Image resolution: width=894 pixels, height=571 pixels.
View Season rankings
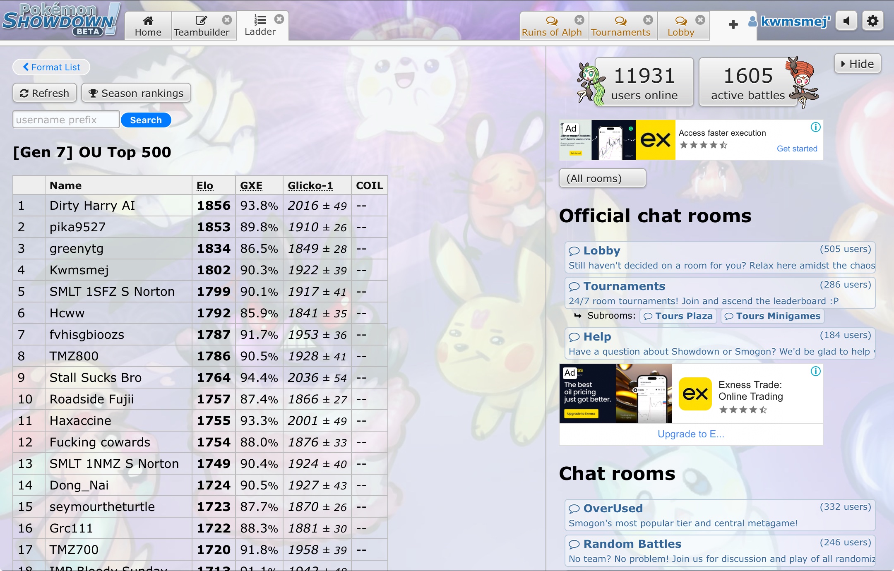click(136, 93)
